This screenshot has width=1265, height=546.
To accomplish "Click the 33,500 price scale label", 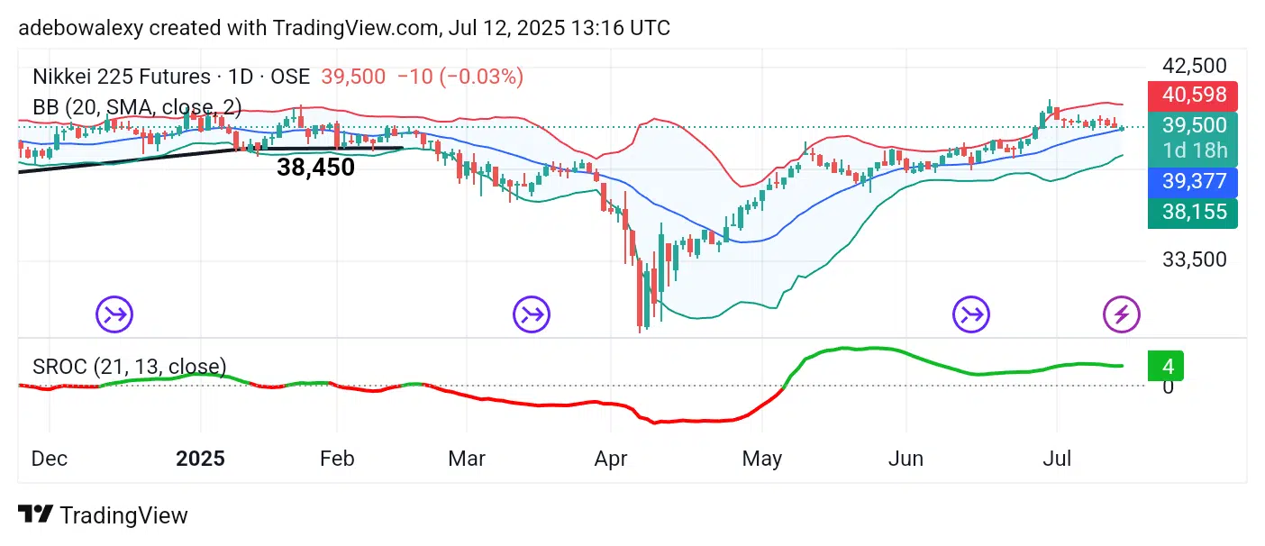I will [x=1194, y=260].
